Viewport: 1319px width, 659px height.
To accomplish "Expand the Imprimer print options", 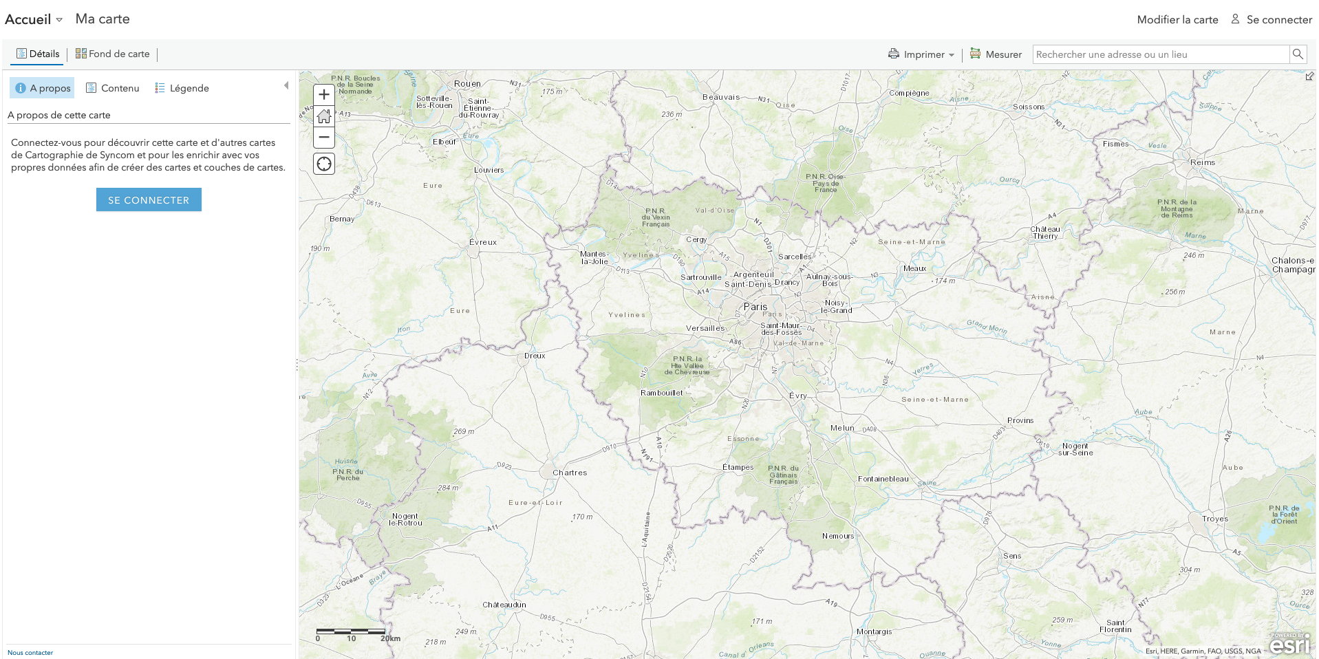I will (x=921, y=54).
